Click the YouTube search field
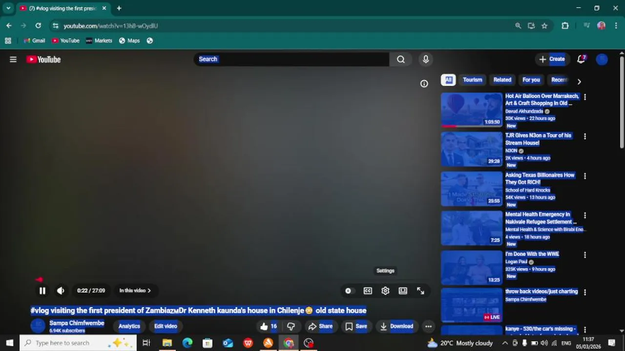Viewport: 625px width, 351px height. [x=292, y=59]
